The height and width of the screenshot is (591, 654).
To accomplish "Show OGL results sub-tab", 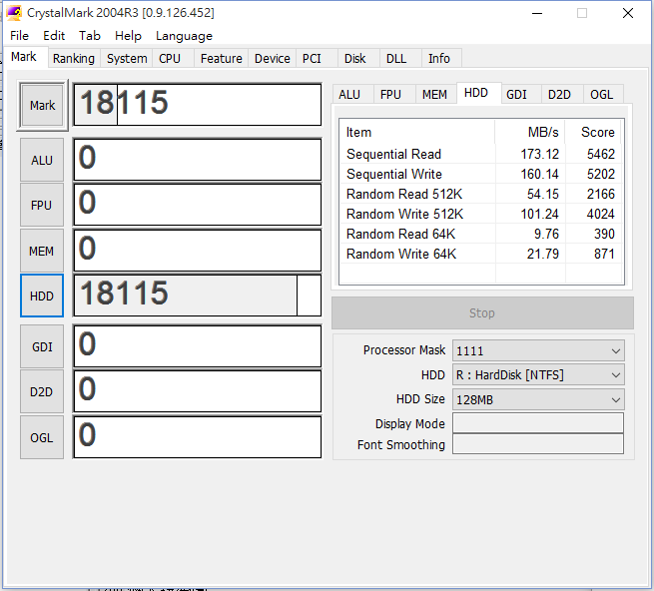I will (x=602, y=95).
